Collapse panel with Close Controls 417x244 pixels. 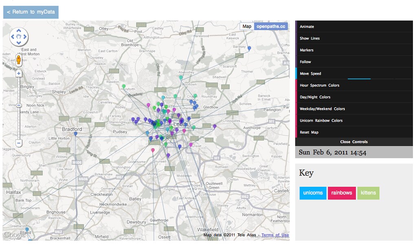[354, 142]
